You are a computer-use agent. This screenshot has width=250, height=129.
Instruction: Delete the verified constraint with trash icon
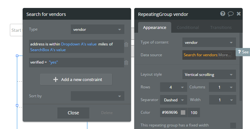[126, 63]
